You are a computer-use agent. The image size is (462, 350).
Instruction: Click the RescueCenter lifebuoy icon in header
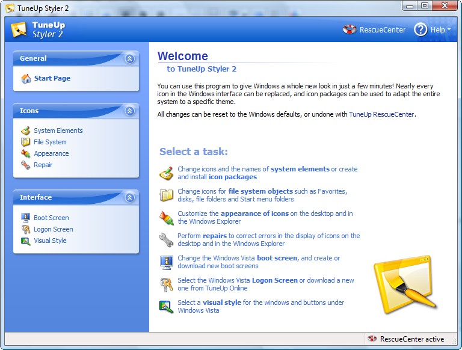tap(350, 29)
